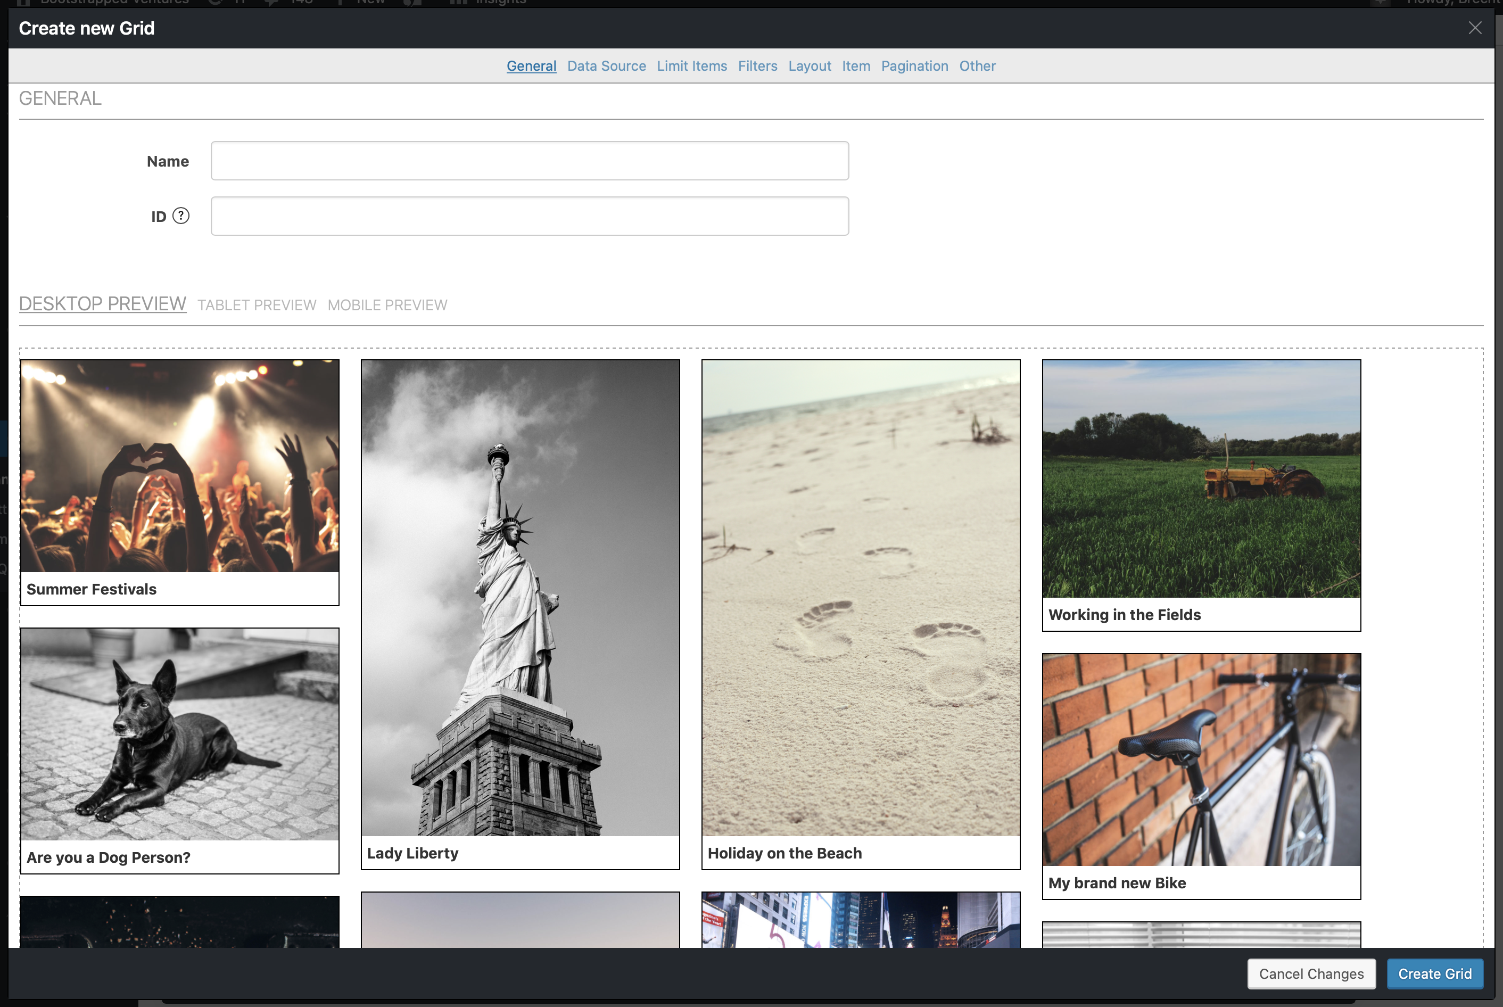
Task: Click the GENERAL section heading
Action: tap(60, 98)
